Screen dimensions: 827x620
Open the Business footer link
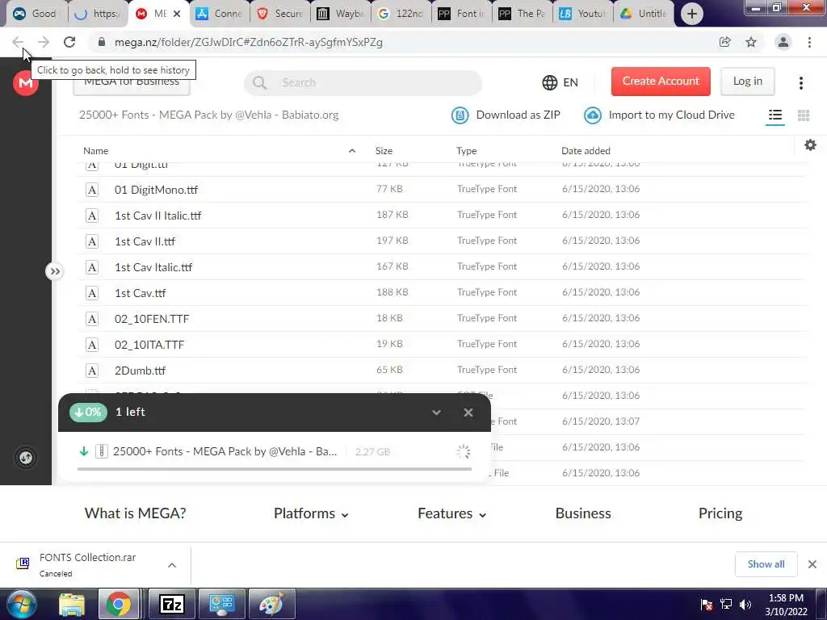click(583, 513)
